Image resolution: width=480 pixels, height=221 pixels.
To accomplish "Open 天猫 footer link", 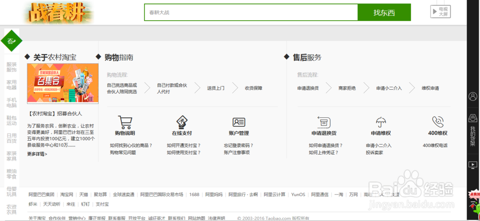I will 83,195.
